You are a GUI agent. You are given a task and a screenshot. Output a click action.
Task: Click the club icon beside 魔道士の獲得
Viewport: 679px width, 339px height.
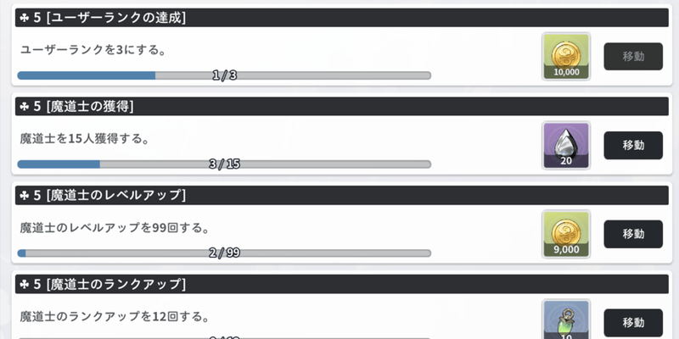tap(24, 107)
